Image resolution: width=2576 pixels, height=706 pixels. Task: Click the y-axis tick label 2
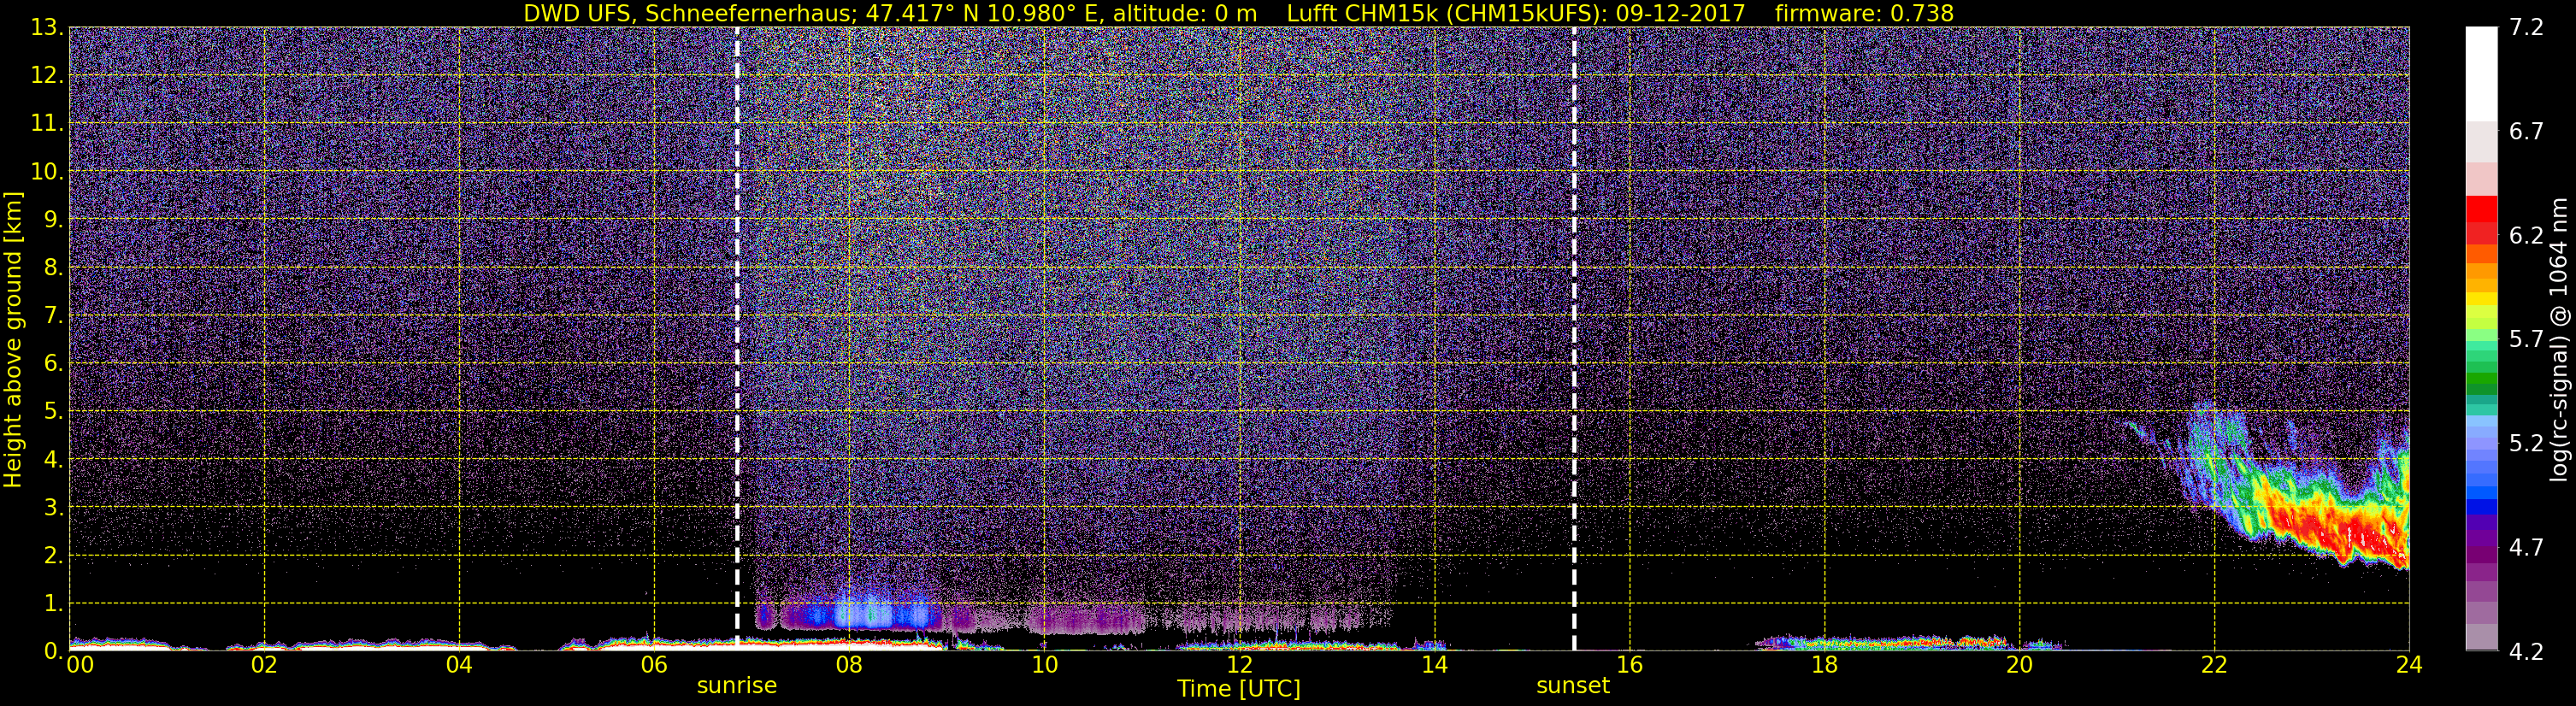[x=53, y=556]
